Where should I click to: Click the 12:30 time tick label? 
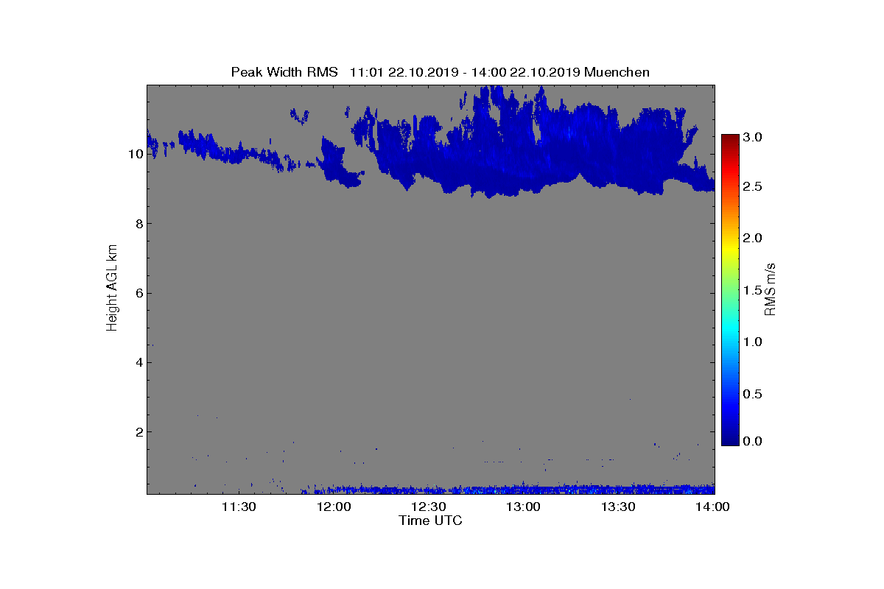pyautogui.click(x=429, y=507)
